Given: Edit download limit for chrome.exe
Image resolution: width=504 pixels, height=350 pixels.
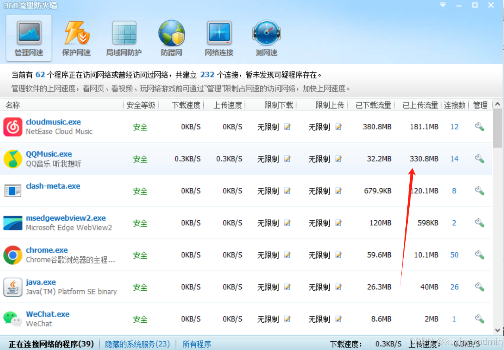Looking at the screenshot, I should click(x=287, y=255).
